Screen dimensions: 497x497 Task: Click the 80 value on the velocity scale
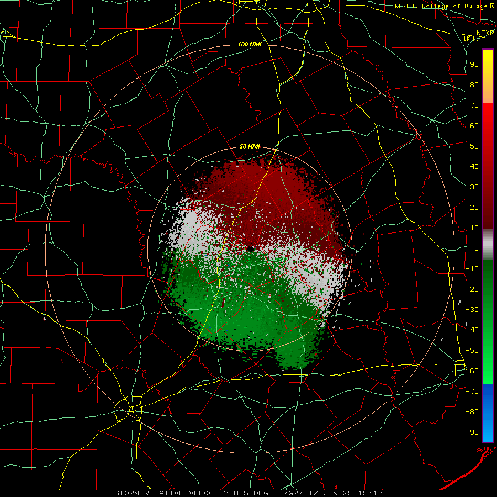coord(474,85)
